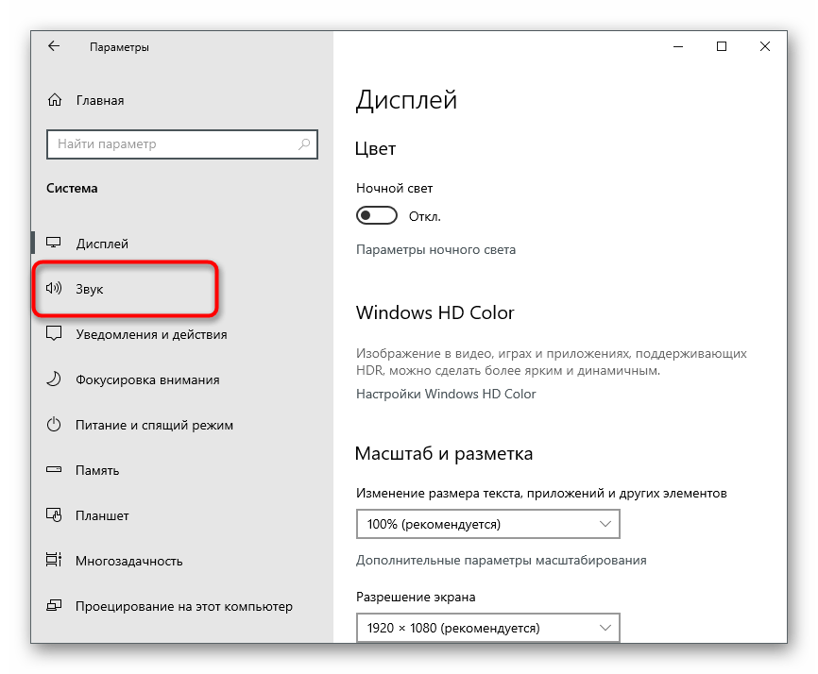
Task: Click the tablet icon for Планшет
Action: tap(55, 515)
